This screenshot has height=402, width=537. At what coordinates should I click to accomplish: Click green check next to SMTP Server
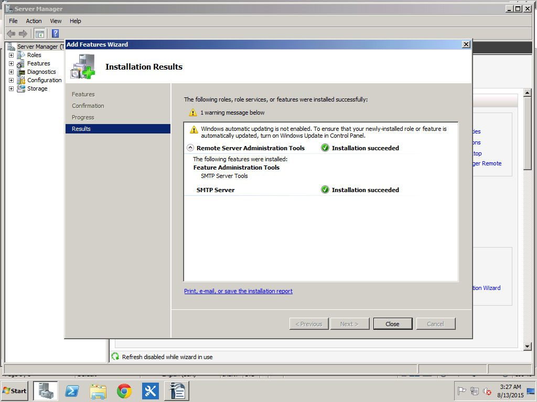point(325,189)
